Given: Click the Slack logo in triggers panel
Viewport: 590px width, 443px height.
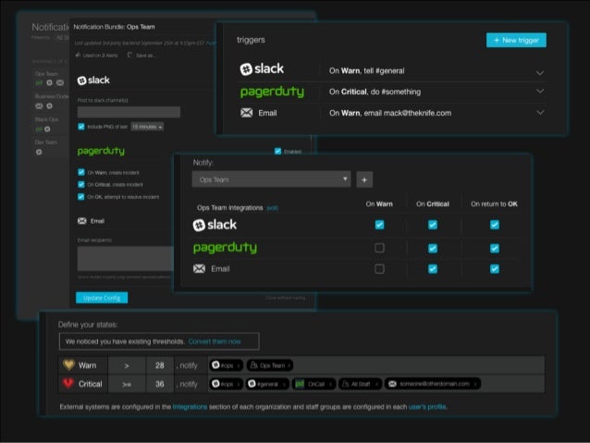Looking at the screenshot, I should [262, 68].
